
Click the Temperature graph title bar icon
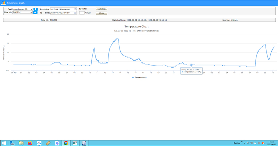(x=3, y=3)
